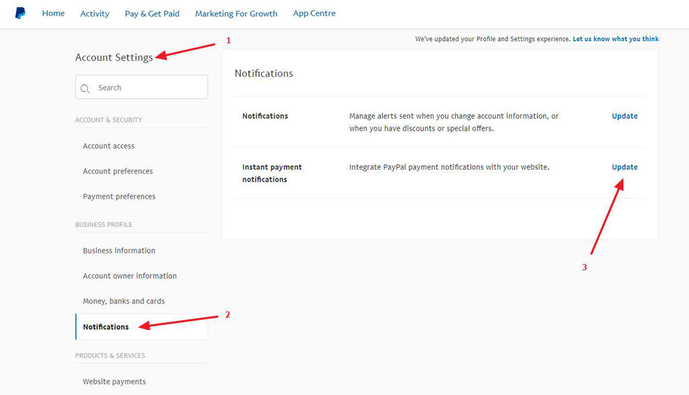This screenshot has height=395, width=689.
Task: Click Let us know what you think
Action: (616, 39)
